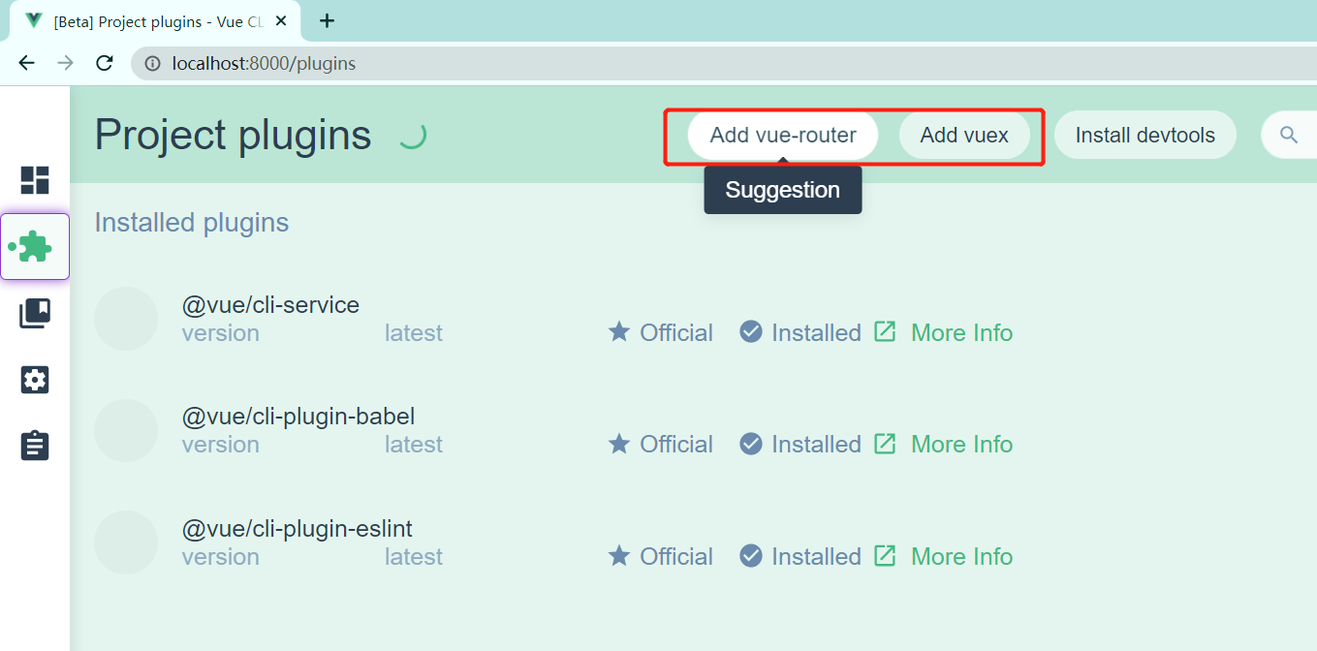Screen dimensions: 1317x651
Task: Click the search magnifier icon
Action: (x=1288, y=135)
